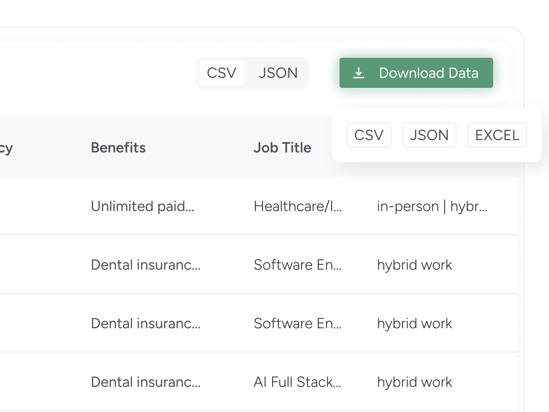This screenshot has width=549, height=412.
Task: Pick EXCEL export option in popup
Action: tap(497, 135)
